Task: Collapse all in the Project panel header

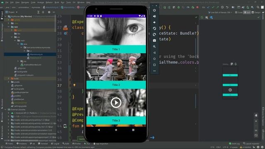Action: (43, 12)
